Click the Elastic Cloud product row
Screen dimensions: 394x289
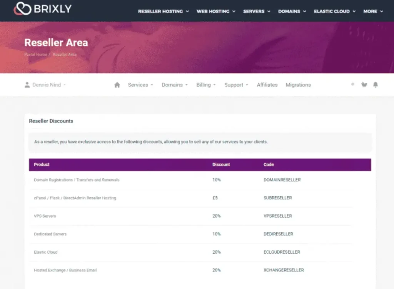click(200, 252)
